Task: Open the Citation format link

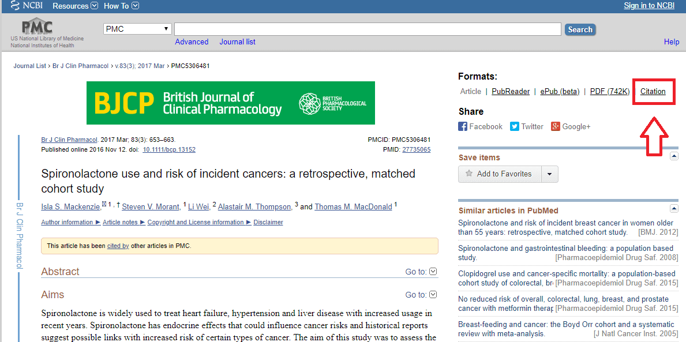Action: (653, 91)
